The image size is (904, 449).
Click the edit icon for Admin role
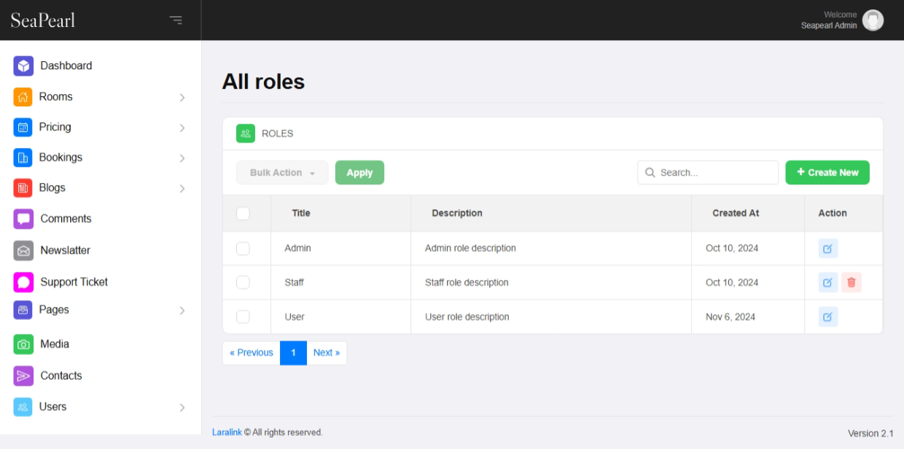(827, 249)
